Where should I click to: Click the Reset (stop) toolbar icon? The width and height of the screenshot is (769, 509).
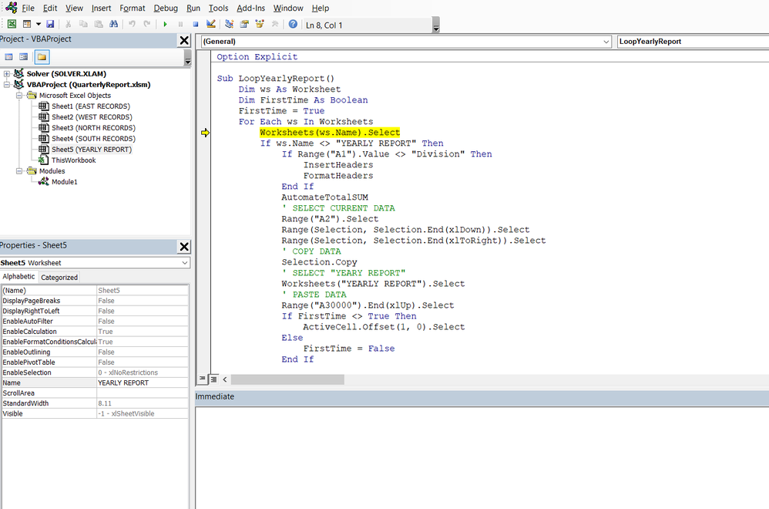[x=196, y=25]
